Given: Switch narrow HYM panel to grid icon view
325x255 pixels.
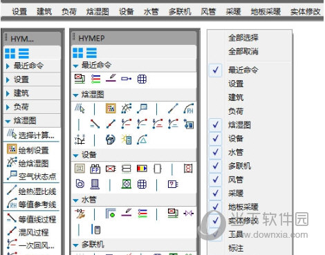Looking at the screenshot, I should coord(10,53).
